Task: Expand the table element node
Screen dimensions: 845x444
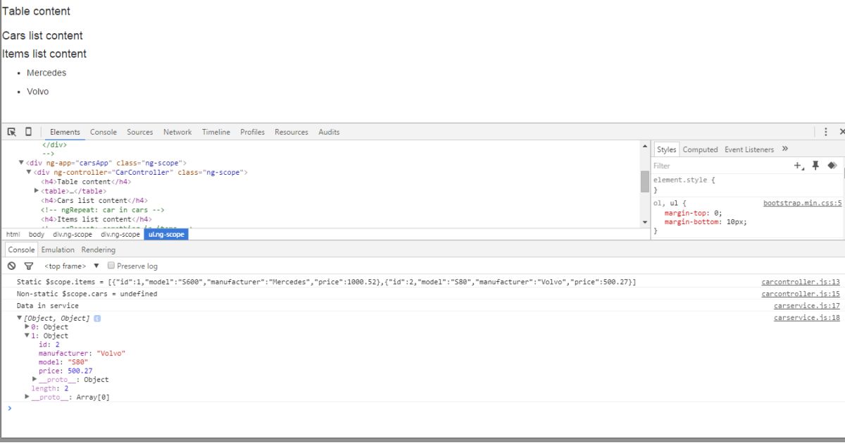Action: 37,191
